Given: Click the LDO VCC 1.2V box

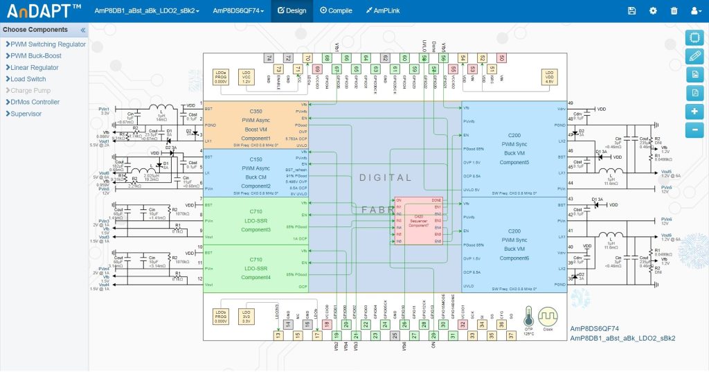Looking at the screenshot, I should pyautogui.click(x=246, y=77).
